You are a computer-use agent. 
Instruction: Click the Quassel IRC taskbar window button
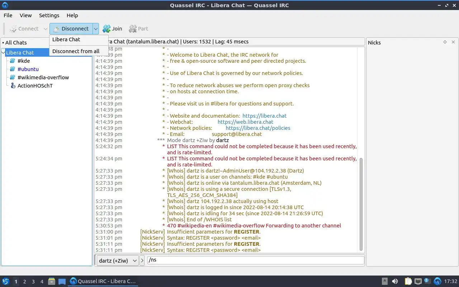pos(103,281)
